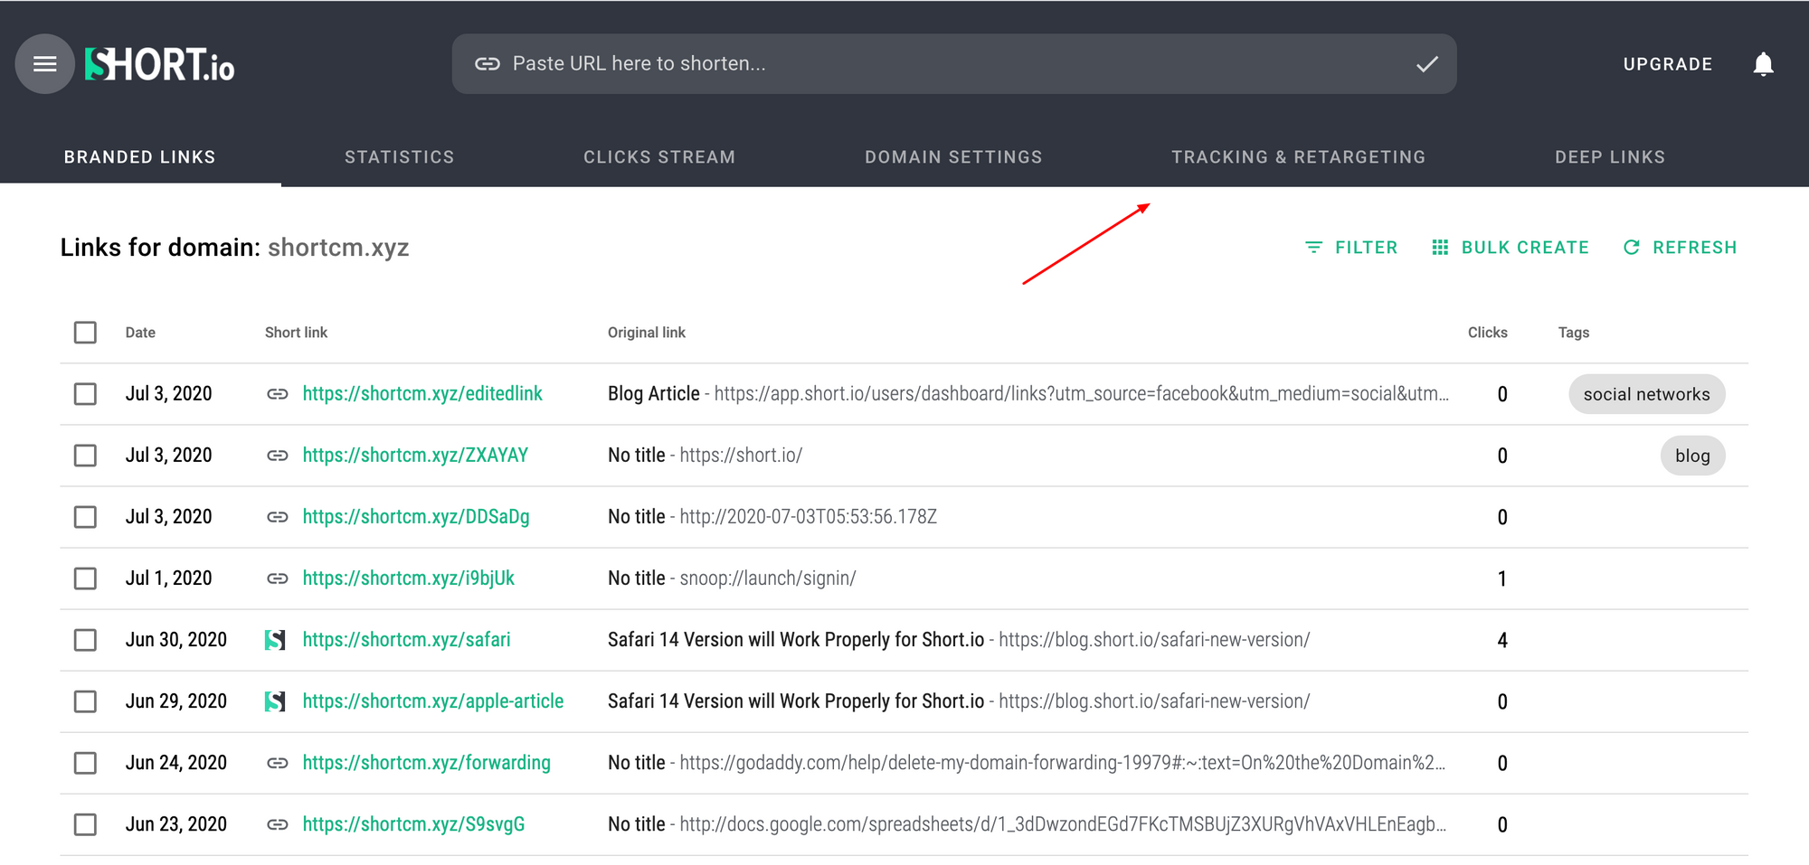Switch to the Domain Settings tab
1809x865 pixels.
tap(952, 155)
